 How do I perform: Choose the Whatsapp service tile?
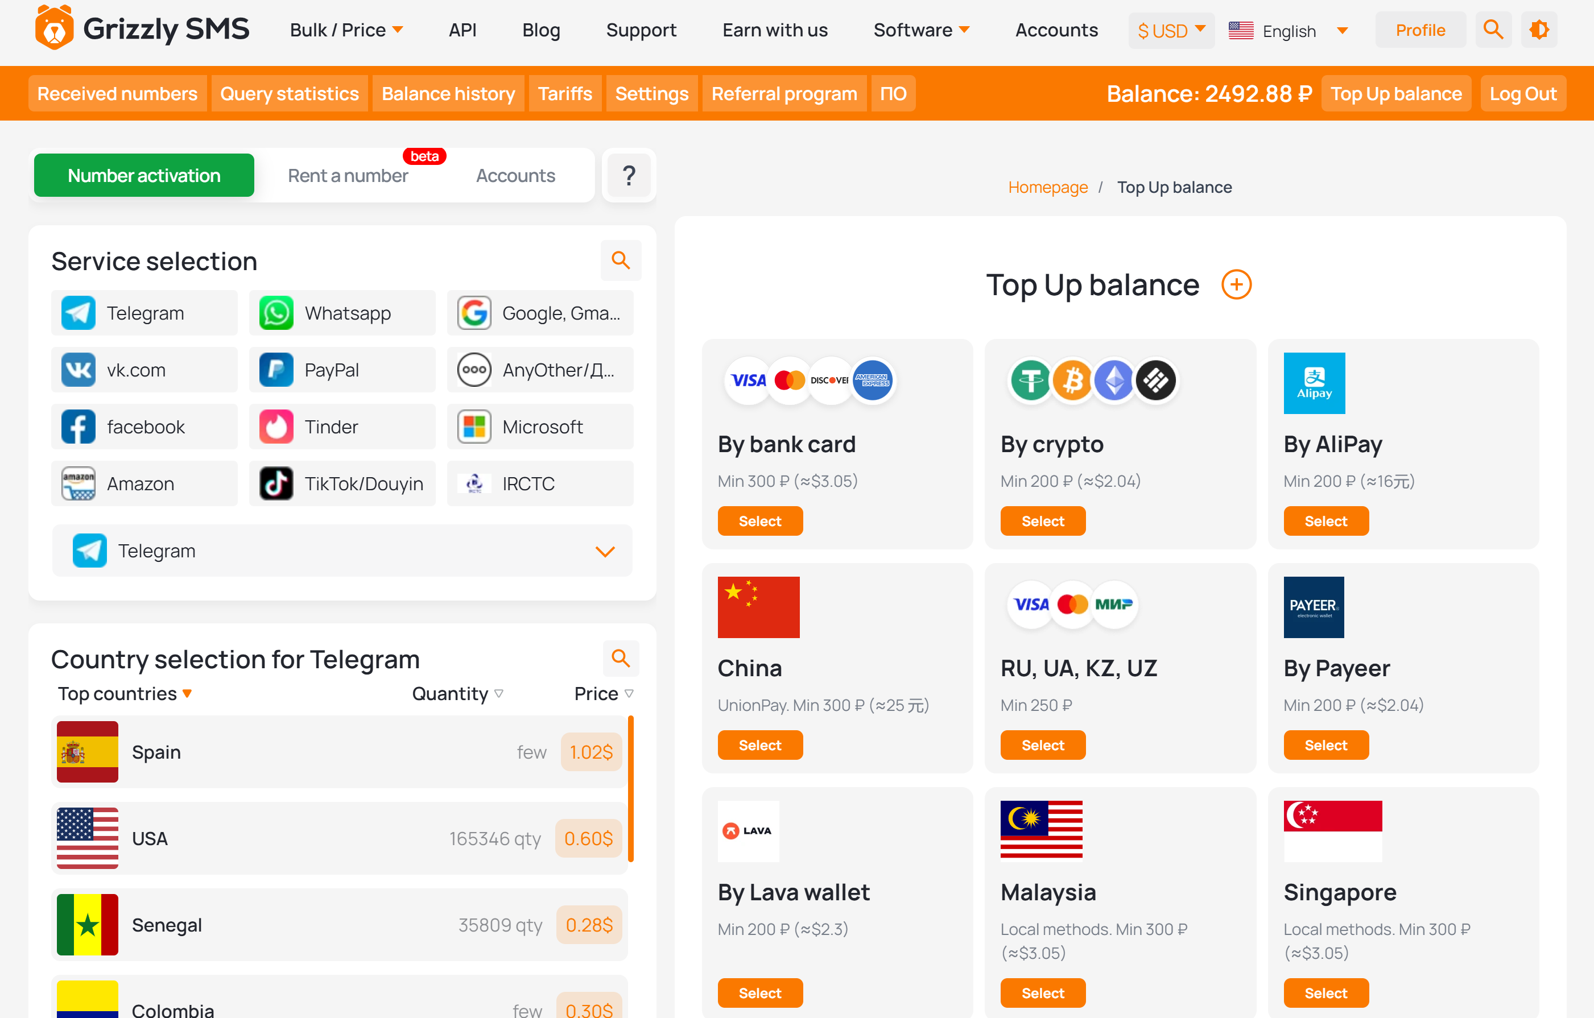click(342, 313)
